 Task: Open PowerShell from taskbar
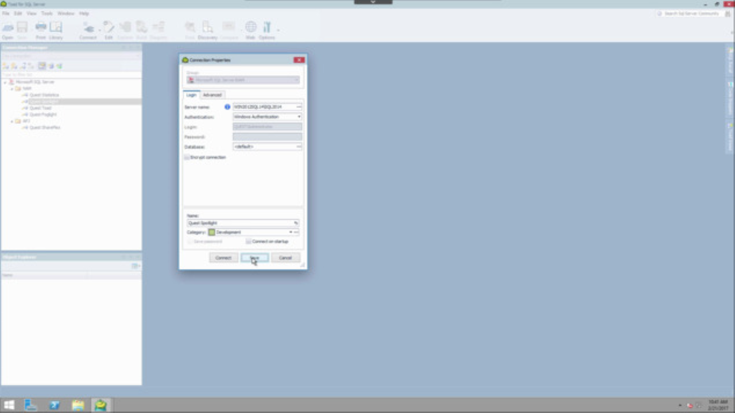point(55,405)
